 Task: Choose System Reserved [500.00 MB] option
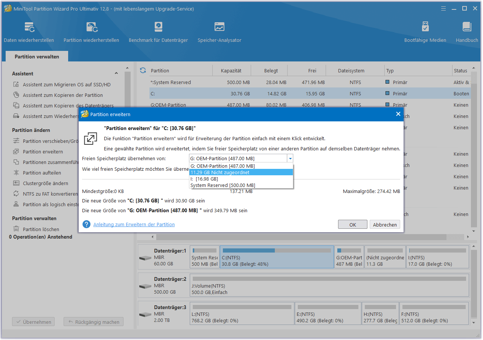coord(241,185)
